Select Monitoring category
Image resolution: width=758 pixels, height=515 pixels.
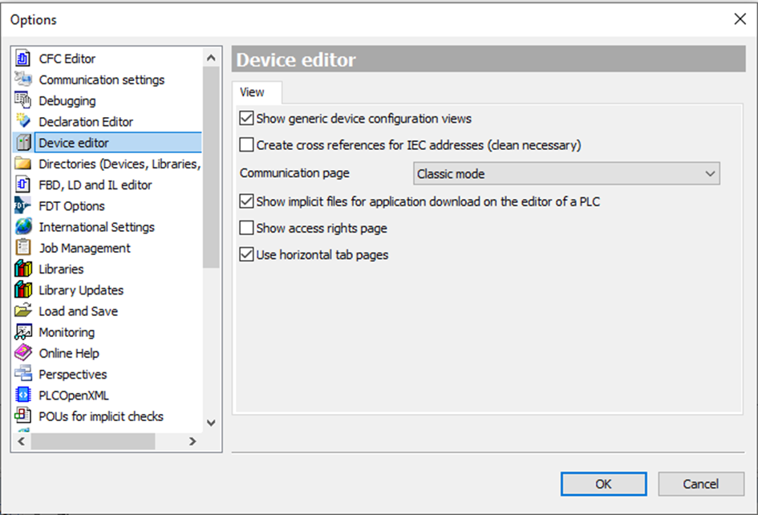(67, 332)
